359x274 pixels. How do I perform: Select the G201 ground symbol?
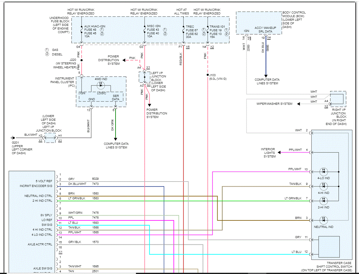12,137
